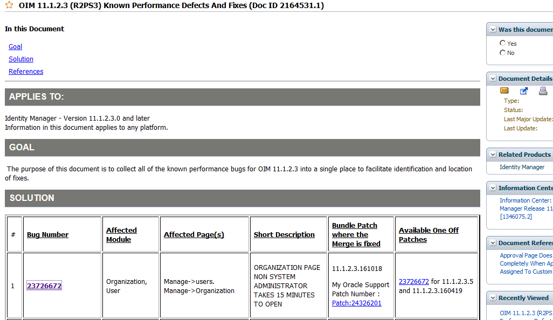The height and width of the screenshot is (320, 553).
Task: Click the Short Description column header
Action: tap(284, 235)
